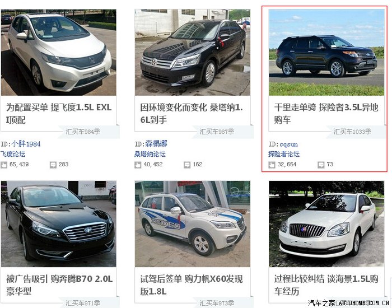Open user profile 小胖1984

26,144
